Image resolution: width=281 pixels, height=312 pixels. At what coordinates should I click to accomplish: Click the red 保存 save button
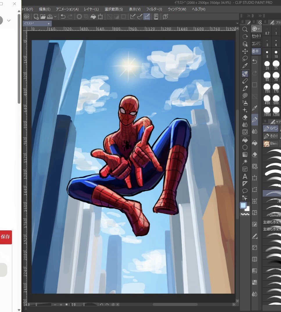(6, 237)
